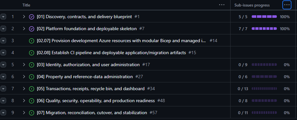Open row 6 actions dropdown
This screenshot has height=120, width=297.
[x=3, y=77]
